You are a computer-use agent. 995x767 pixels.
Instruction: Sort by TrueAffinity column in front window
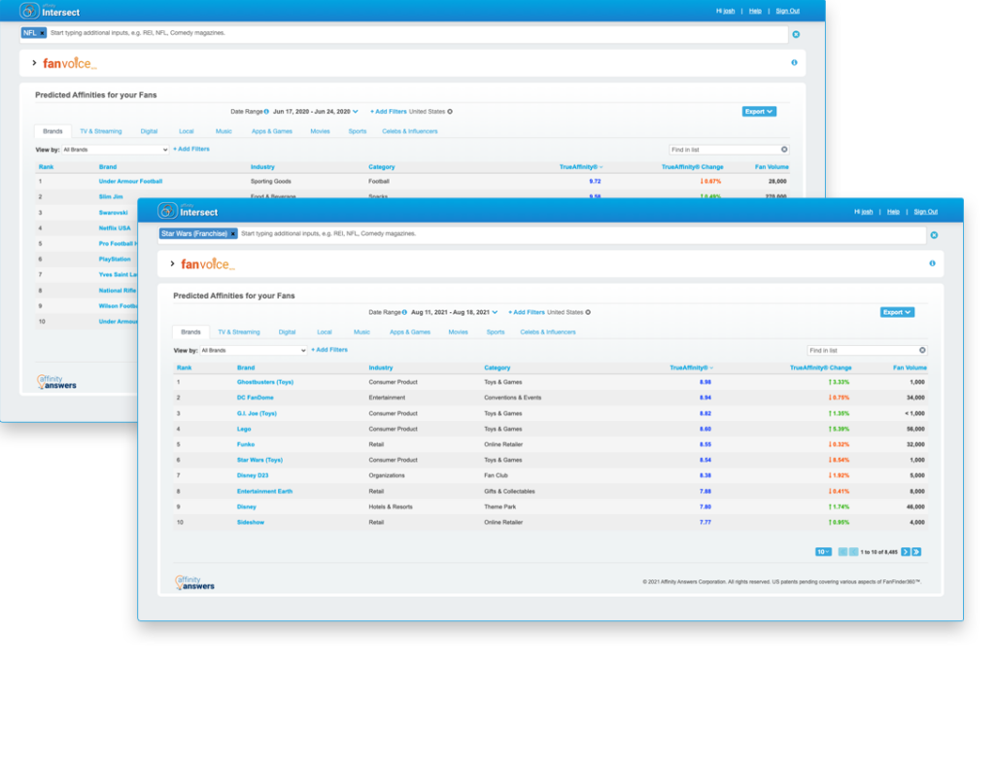pos(691,367)
